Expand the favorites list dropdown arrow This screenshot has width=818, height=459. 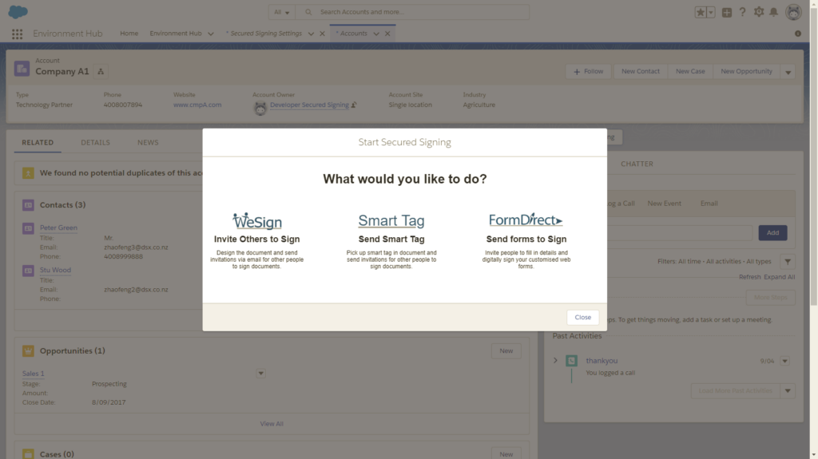coord(710,12)
